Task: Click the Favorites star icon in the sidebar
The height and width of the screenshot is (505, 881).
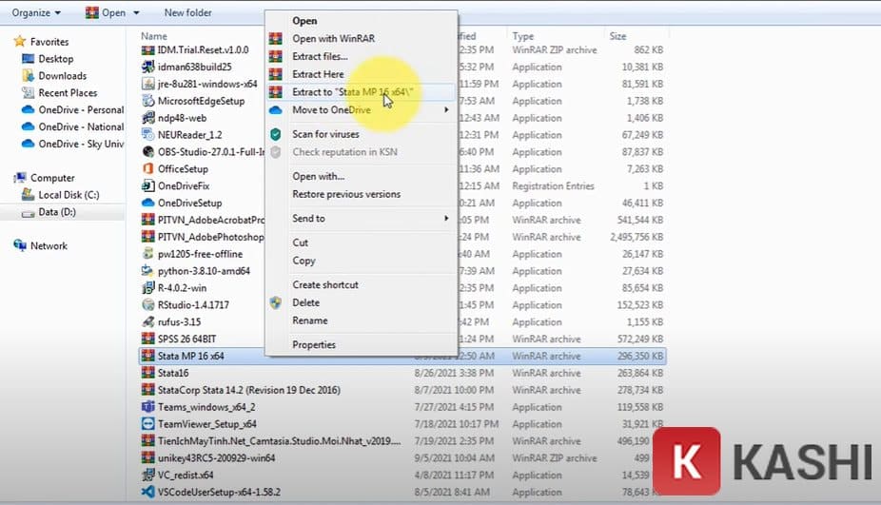Action: [x=20, y=42]
